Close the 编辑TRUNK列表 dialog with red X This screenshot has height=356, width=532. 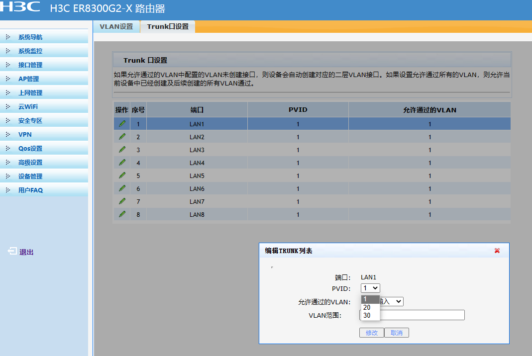[x=497, y=251]
